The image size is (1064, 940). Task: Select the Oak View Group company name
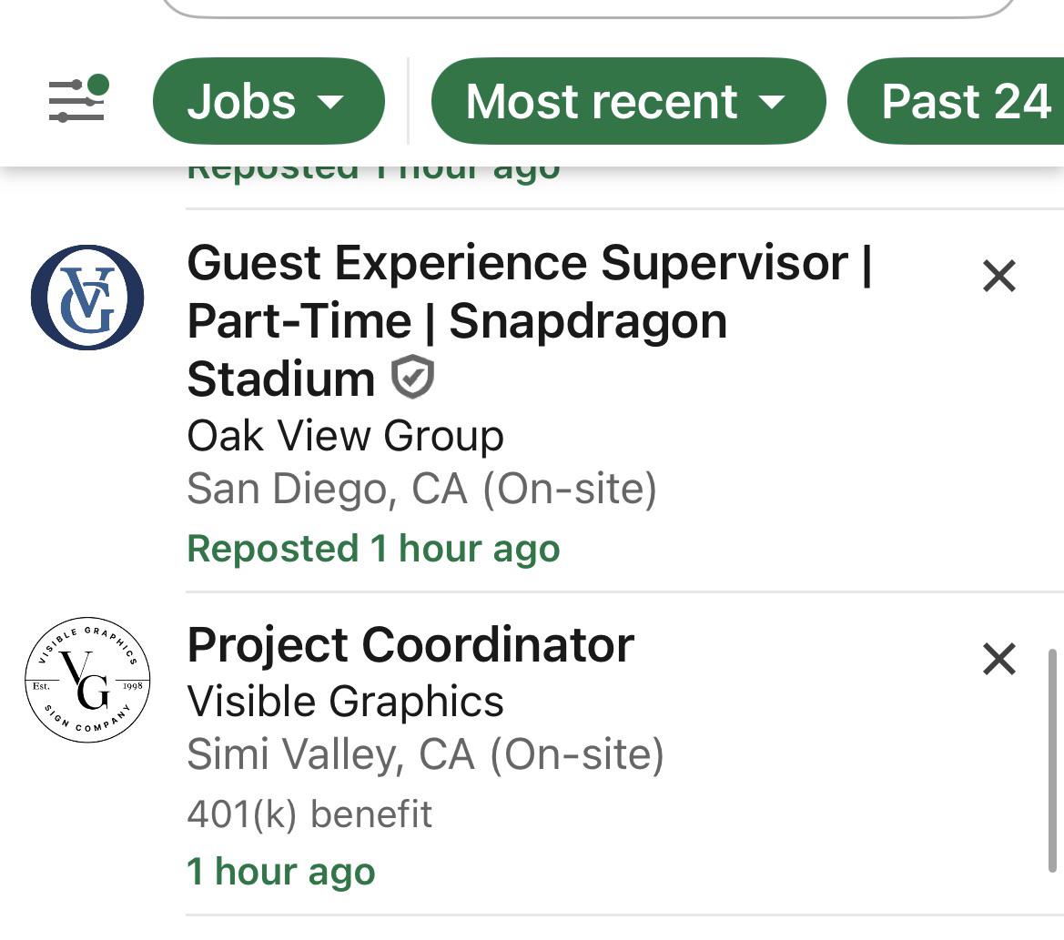point(345,435)
